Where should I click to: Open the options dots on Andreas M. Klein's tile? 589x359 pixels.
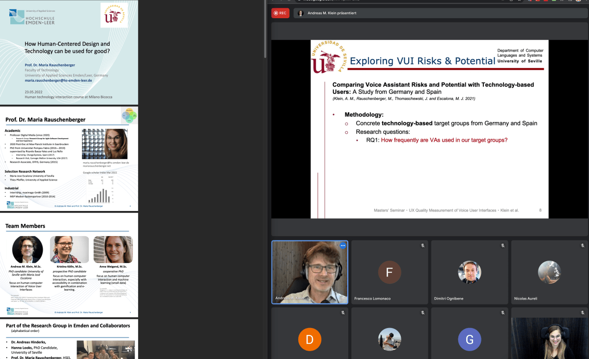[343, 245]
